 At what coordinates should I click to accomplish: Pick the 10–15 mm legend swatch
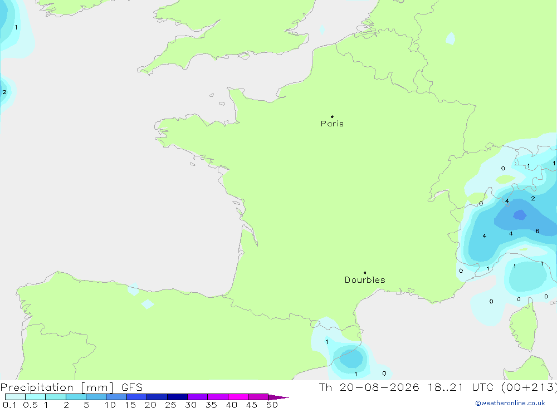pyautogui.click(x=116, y=397)
